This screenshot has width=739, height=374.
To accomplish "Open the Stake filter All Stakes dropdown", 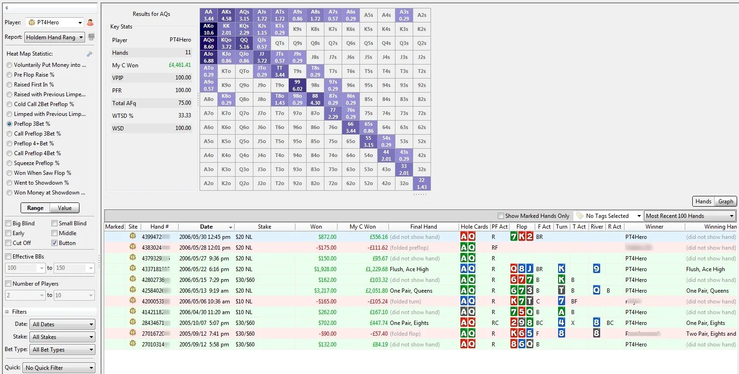I will [x=62, y=337].
